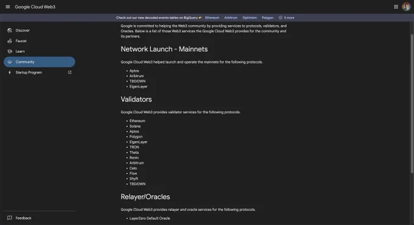
Task: Click TBD/DWN in the Validators list
Action: tap(138, 184)
